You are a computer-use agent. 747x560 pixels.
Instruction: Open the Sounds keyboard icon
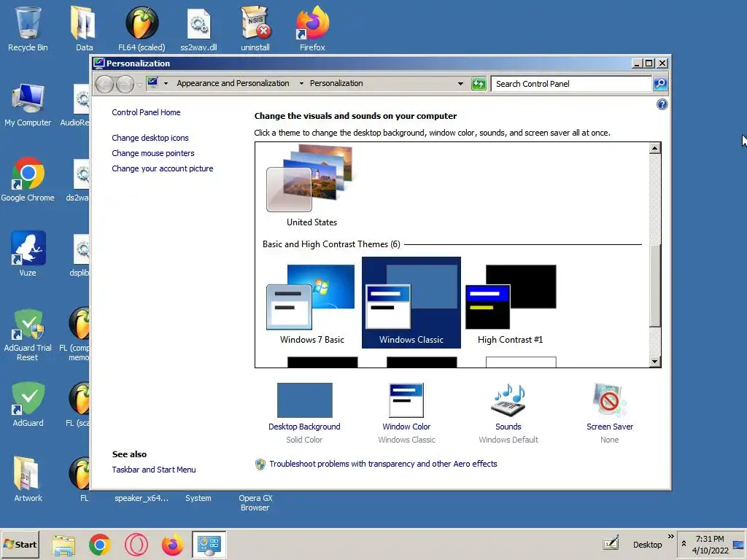coord(508,400)
